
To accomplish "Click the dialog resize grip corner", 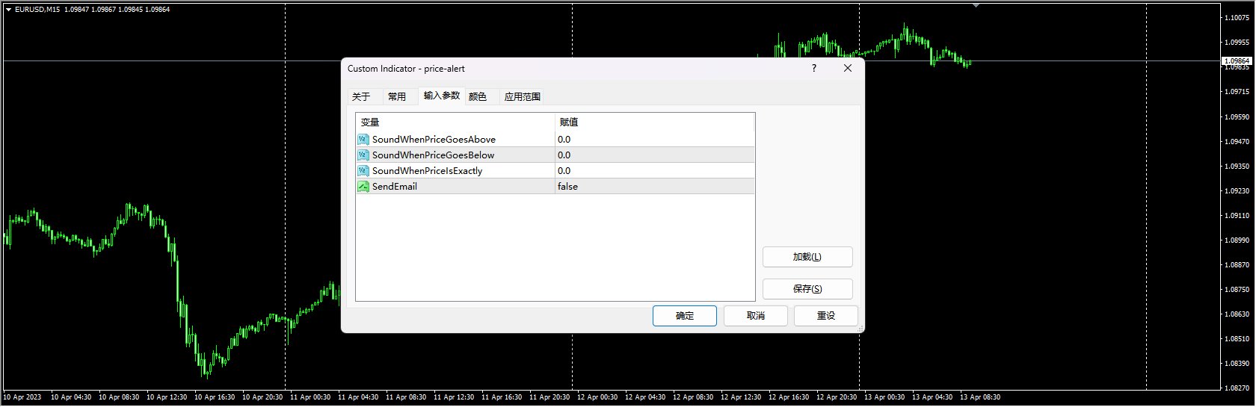I will (x=861, y=329).
